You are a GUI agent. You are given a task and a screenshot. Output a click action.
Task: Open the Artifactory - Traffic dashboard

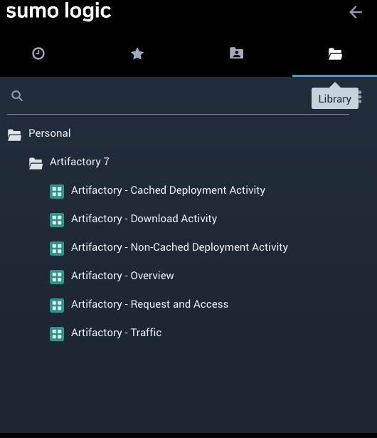tap(117, 333)
